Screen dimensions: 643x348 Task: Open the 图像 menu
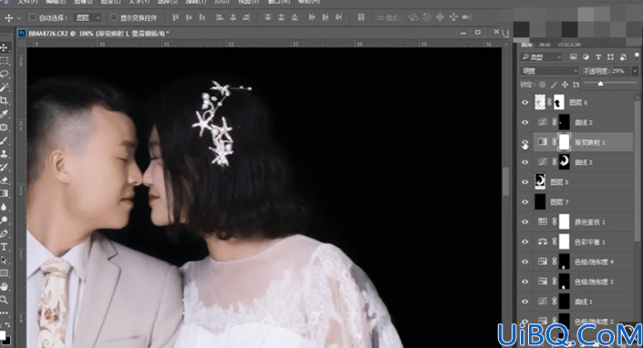[x=83, y=2]
